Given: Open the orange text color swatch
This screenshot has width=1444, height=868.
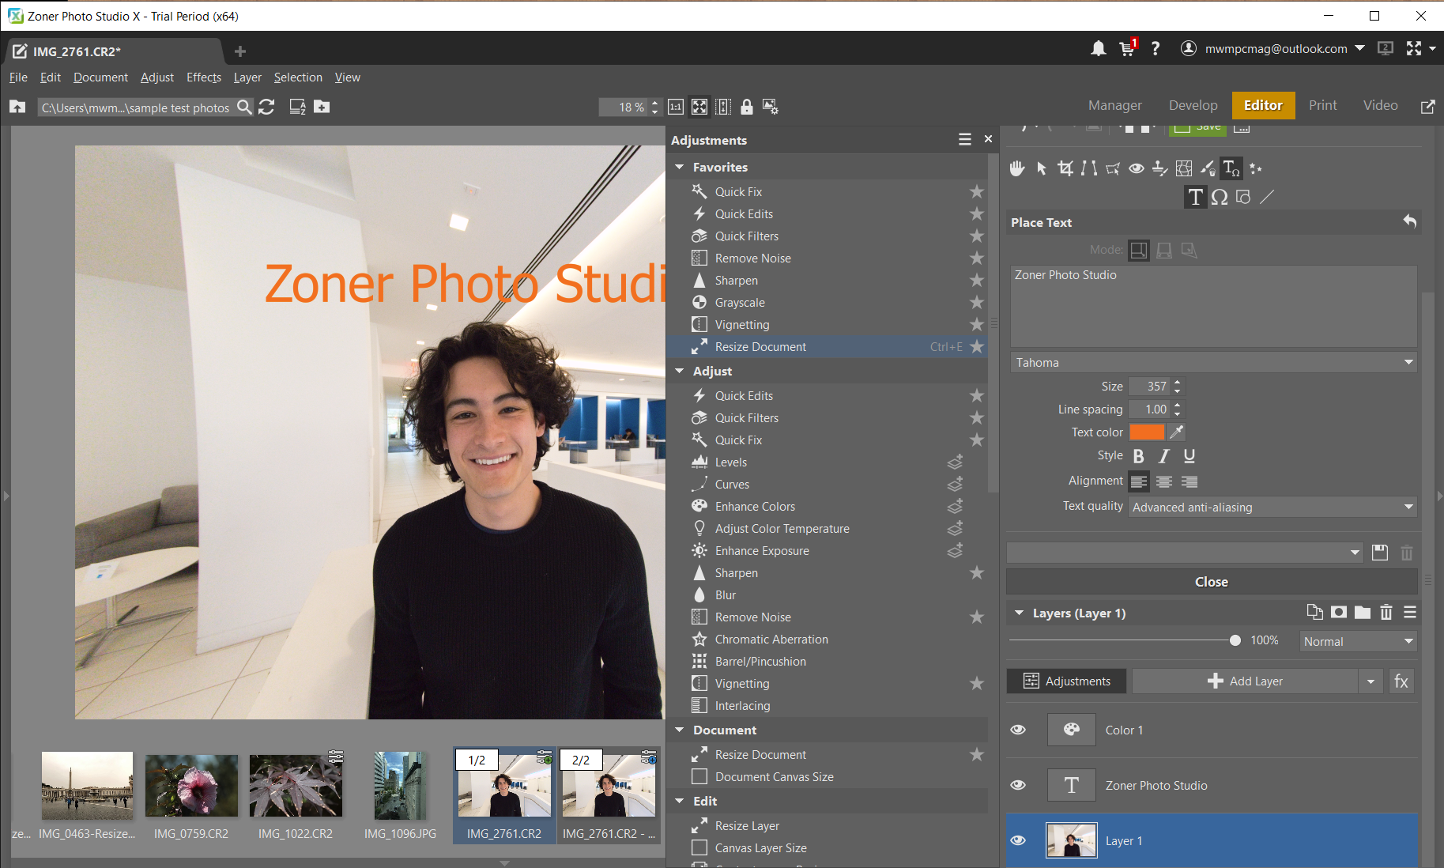Looking at the screenshot, I should point(1148,432).
